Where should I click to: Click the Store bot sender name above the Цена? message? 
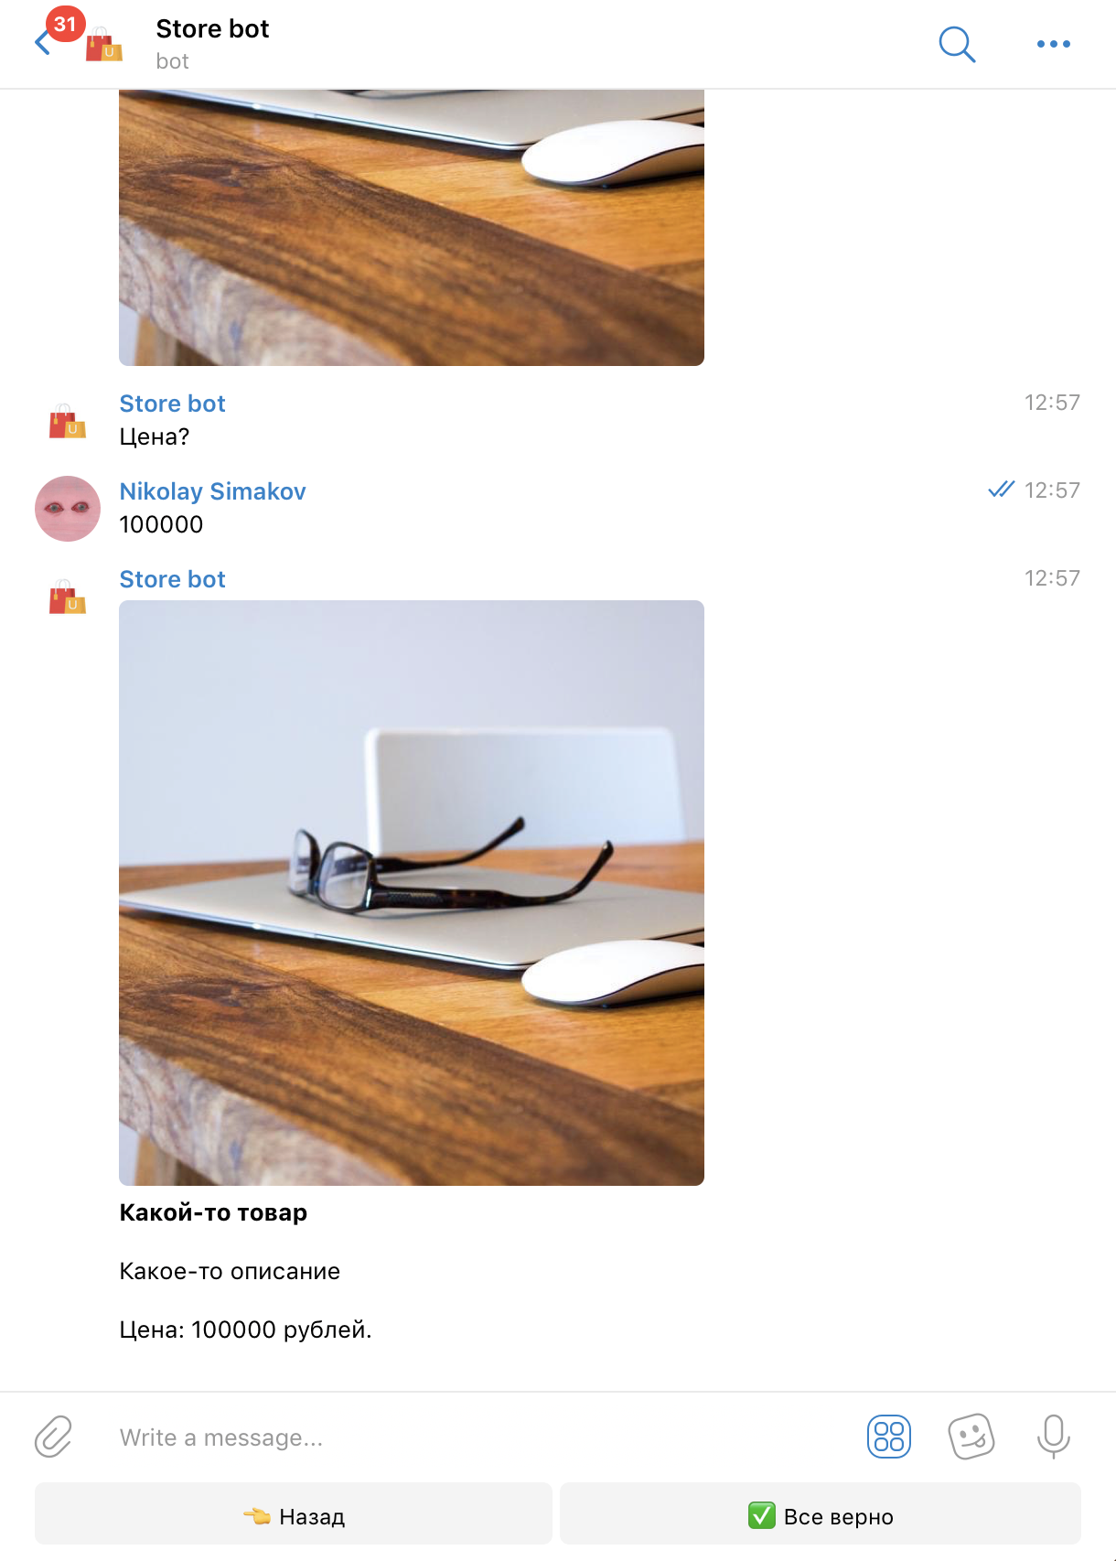pos(172,404)
